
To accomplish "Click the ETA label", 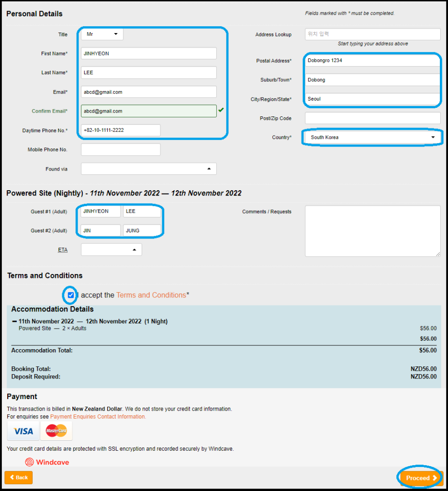I will pyautogui.click(x=63, y=250).
